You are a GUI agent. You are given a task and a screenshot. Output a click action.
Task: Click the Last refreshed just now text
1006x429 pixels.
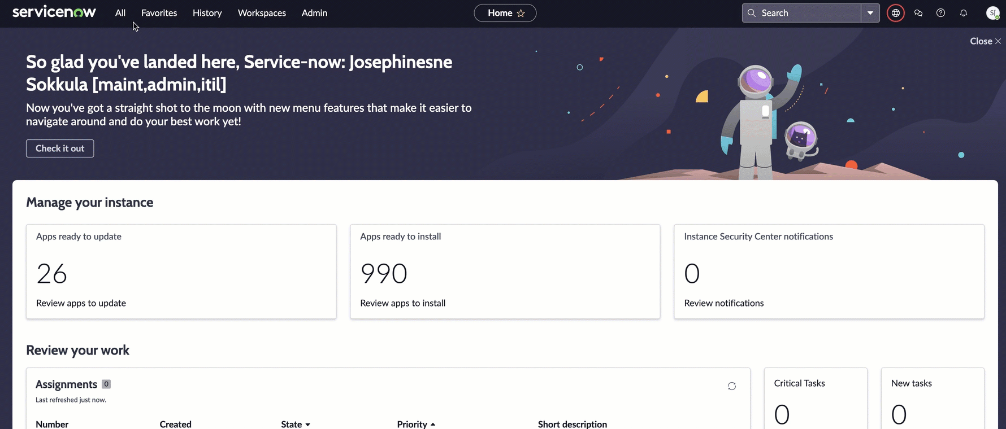coord(71,400)
